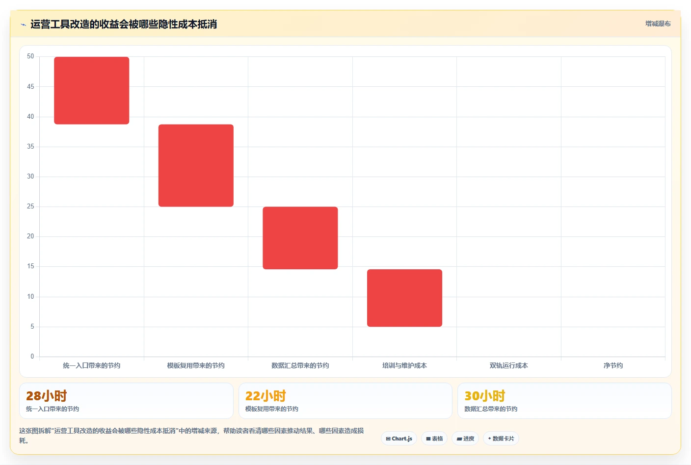This screenshot has height=465, width=691.
Task: Click the red bar for 数据汇总带来的节约
Action: coord(300,238)
